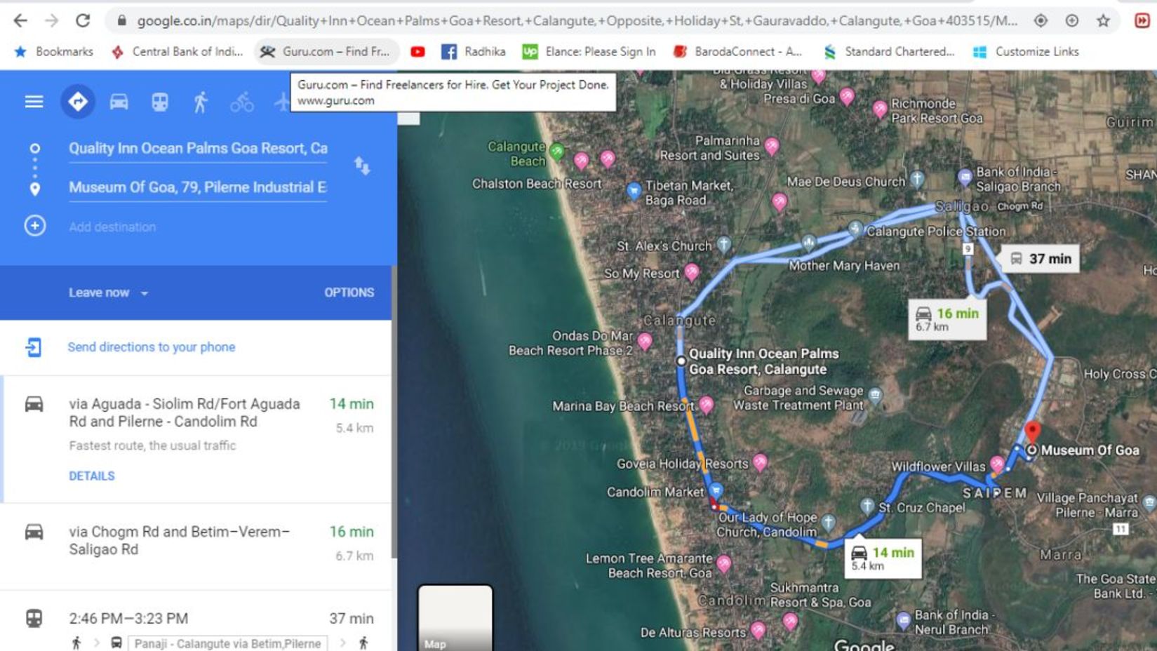Image resolution: width=1157 pixels, height=651 pixels.
Task: Select best travel modes icon
Action: coord(77,102)
